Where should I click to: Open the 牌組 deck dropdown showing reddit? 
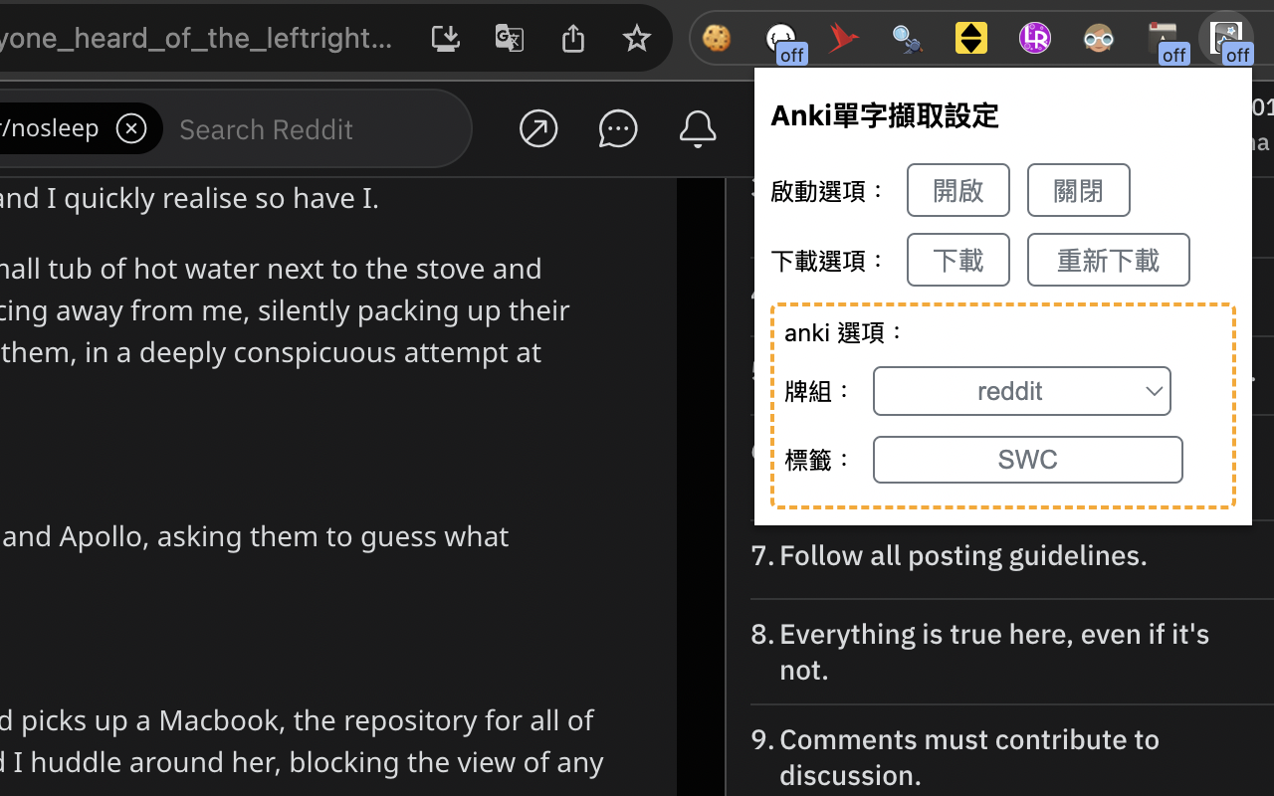pos(1022,391)
